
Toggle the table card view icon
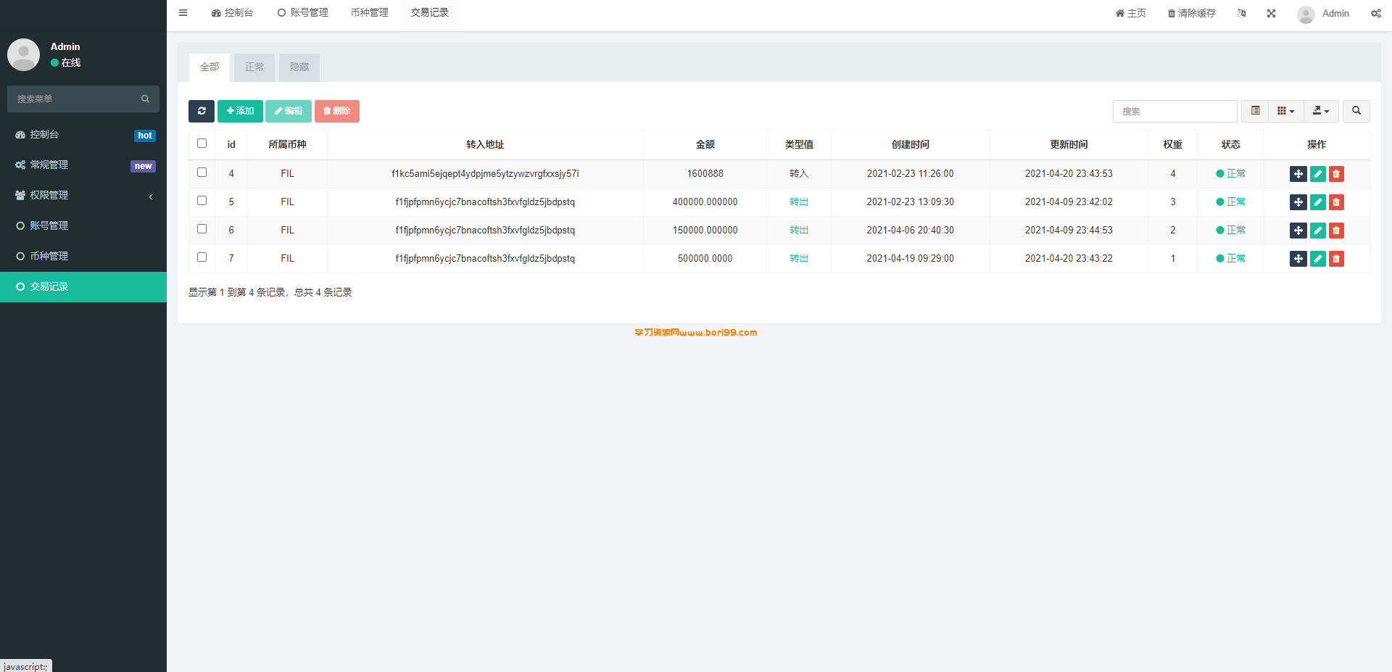click(1255, 111)
